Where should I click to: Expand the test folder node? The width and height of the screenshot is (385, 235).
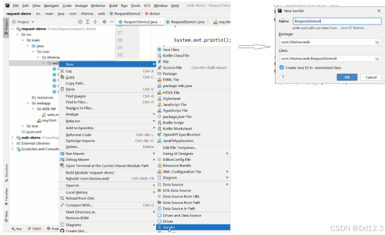[x=23, y=126]
